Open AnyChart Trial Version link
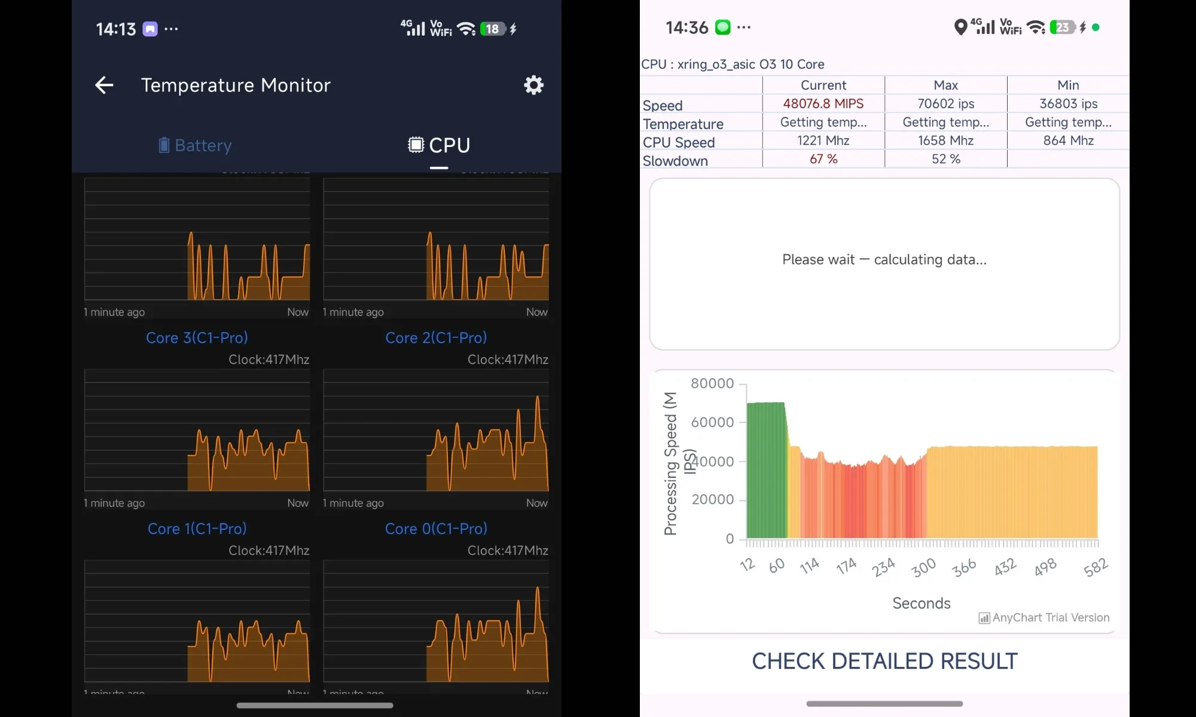1196x717 pixels. [1044, 618]
